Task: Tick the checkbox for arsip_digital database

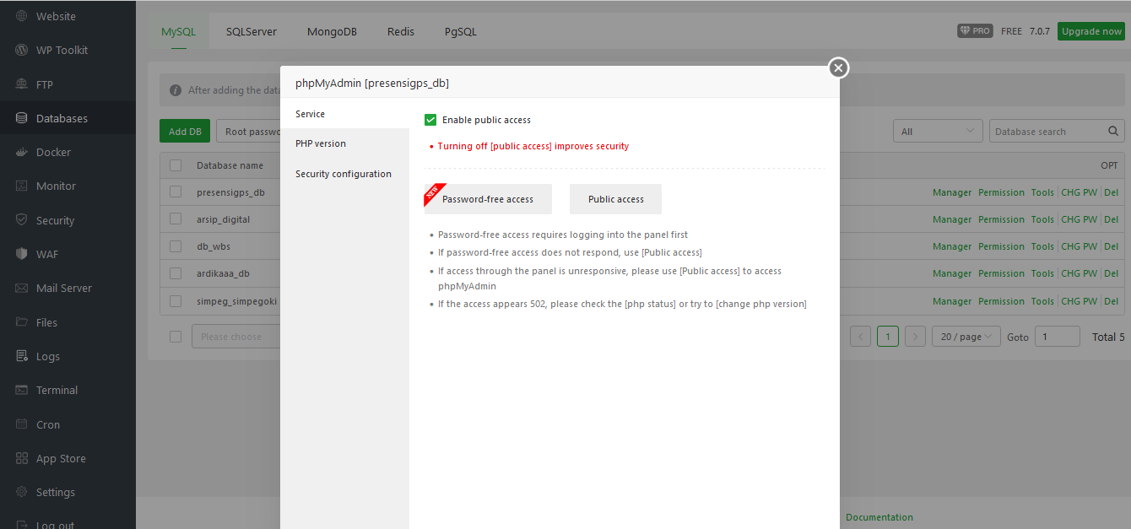Action: point(176,219)
